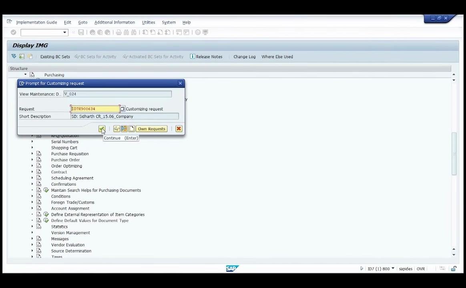Click Existing BC Sets button
Viewport: 466px width, 288px height.
coord(55,56)
